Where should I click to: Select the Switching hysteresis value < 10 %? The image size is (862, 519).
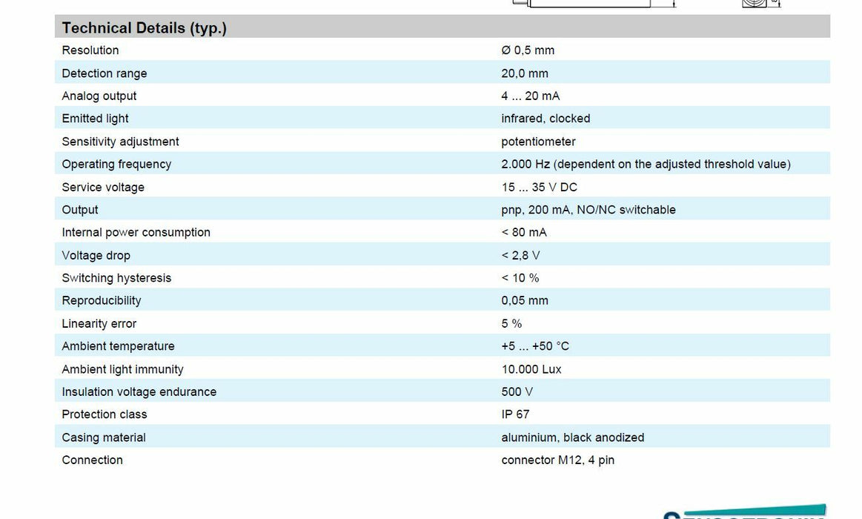tap(520, 278)
